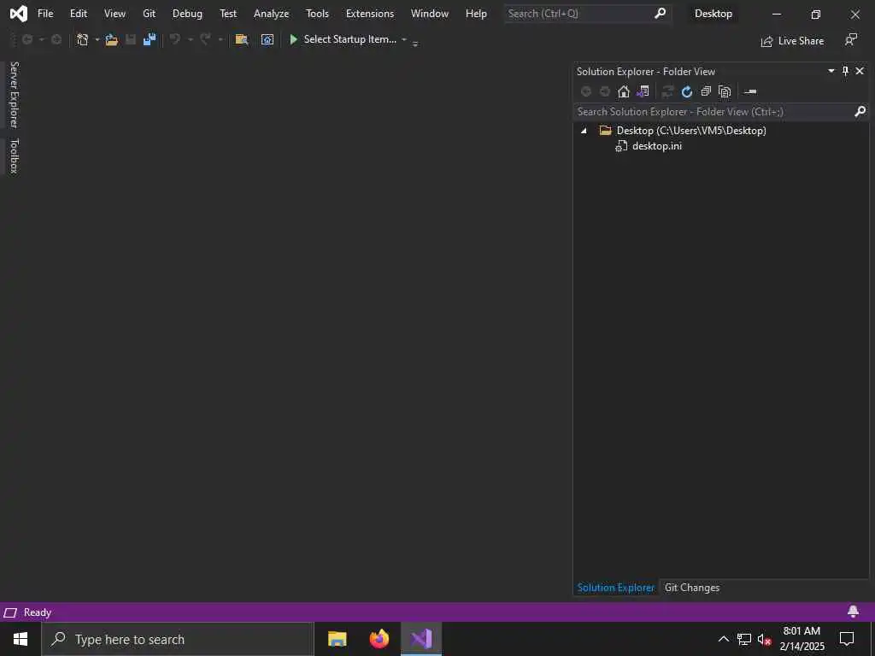Click Solution Explorer Forward icon

click(605, 91)
